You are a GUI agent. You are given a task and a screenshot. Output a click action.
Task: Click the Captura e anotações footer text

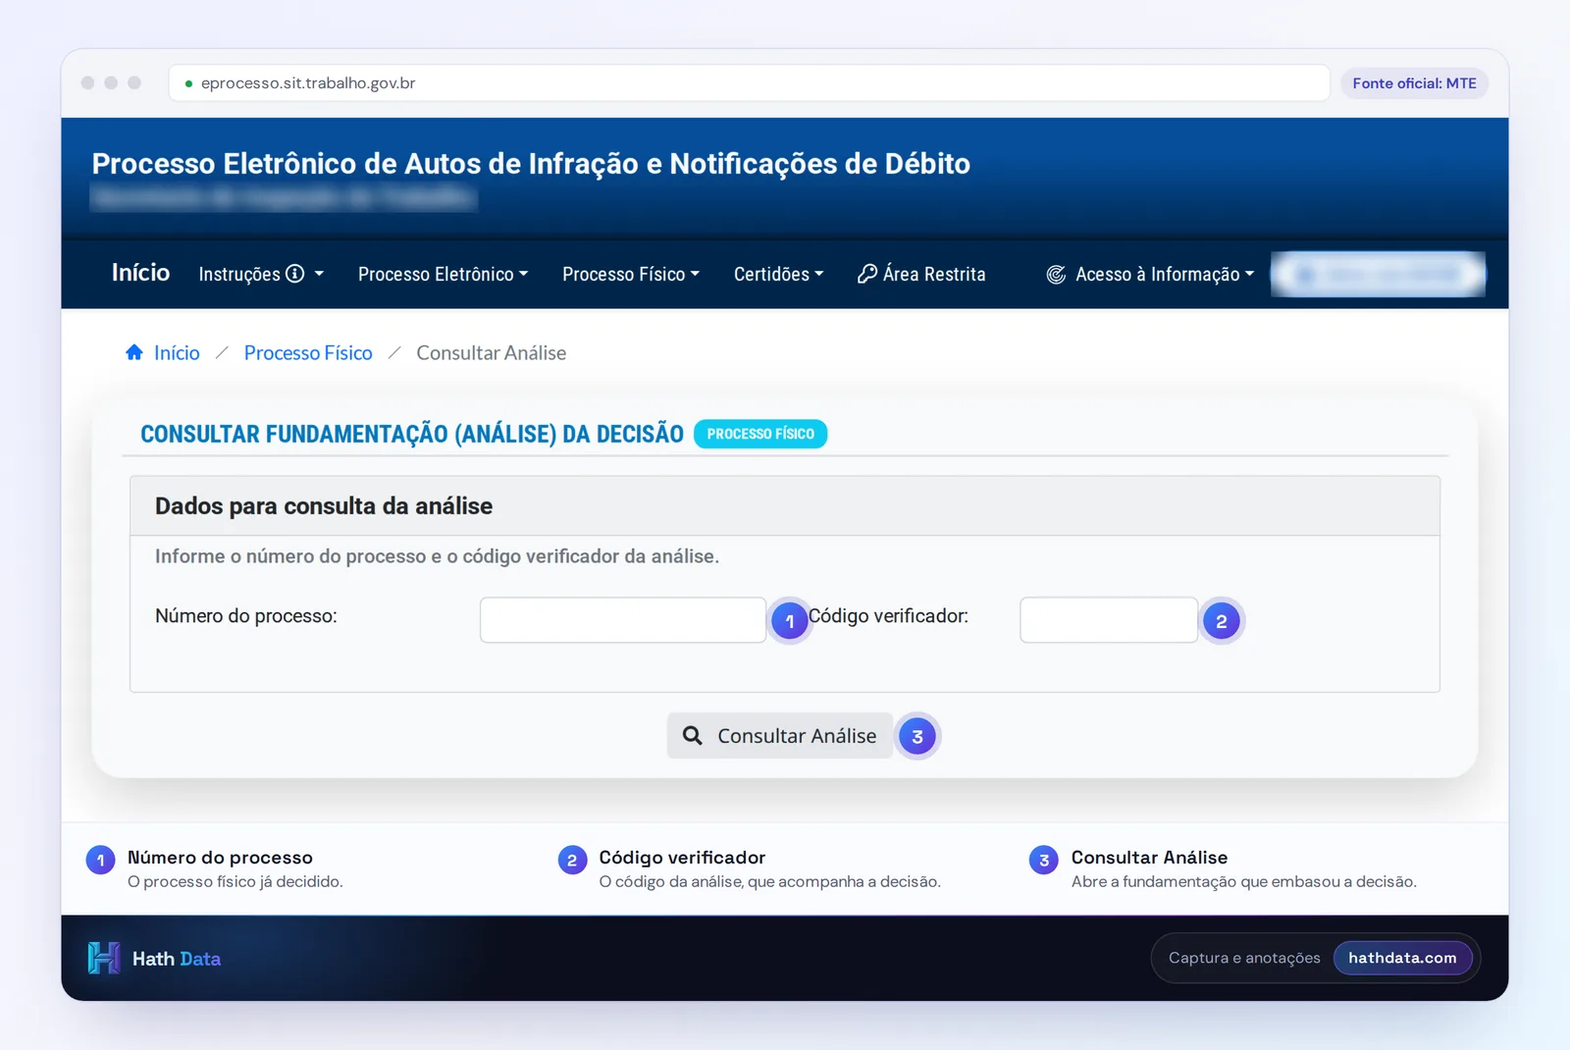pos(1244,958)
